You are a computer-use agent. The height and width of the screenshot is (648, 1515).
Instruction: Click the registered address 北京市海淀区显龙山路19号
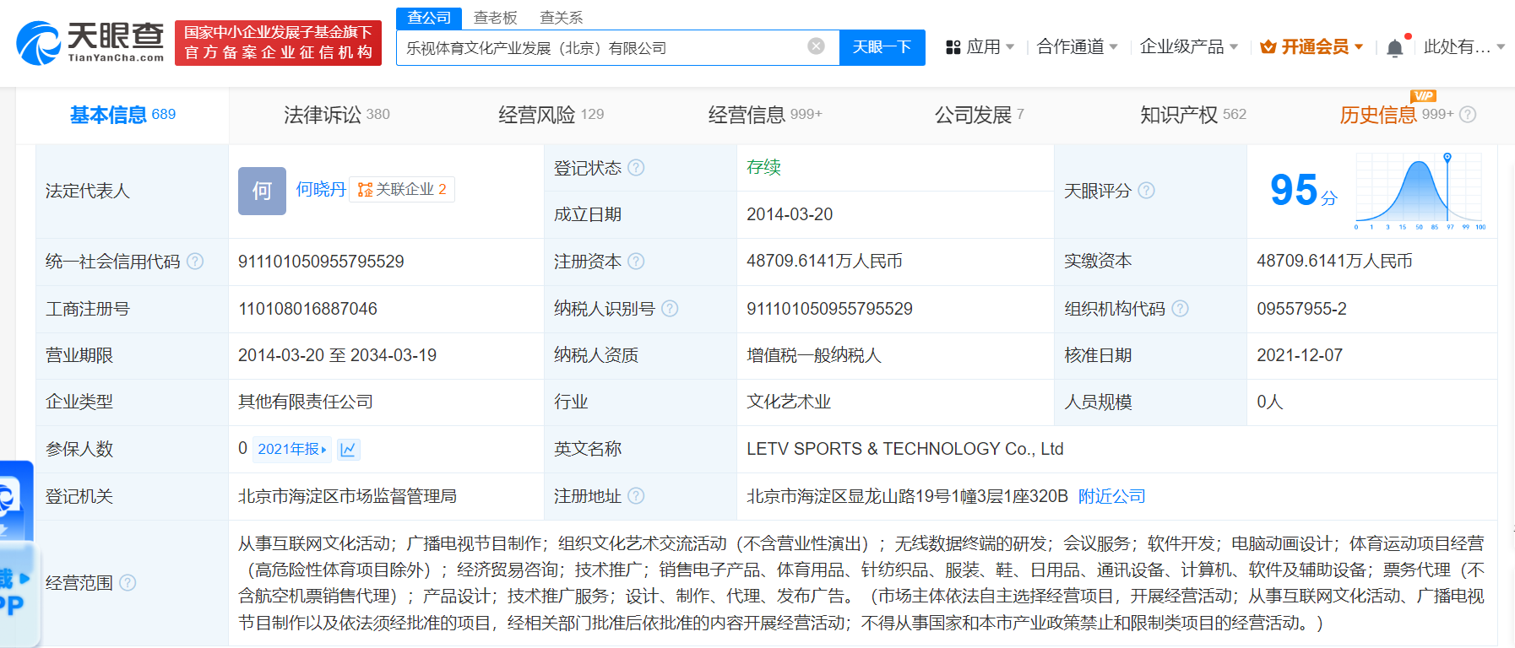(907, 496)
